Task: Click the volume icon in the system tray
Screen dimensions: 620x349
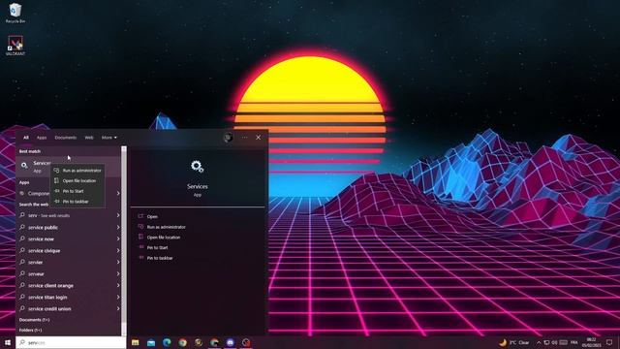Action: click(x=554, y=342)
